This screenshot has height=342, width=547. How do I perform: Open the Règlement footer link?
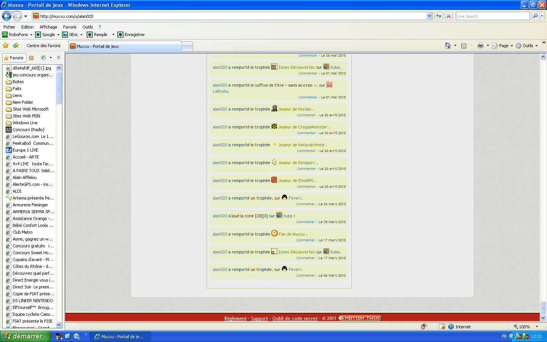[236, 318]
